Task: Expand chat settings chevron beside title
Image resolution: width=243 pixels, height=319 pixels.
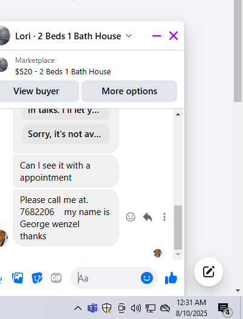Action: pyautogui.click(x=129, y=36)
